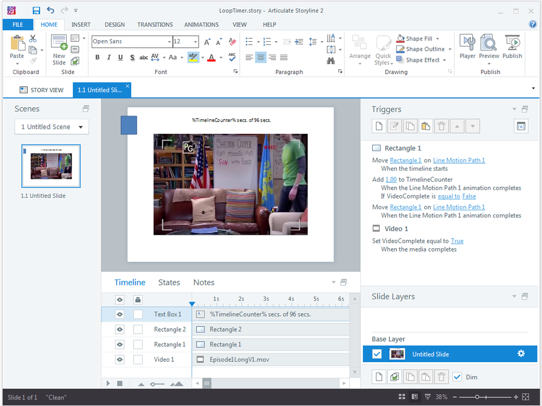This screenshot has height=406, width=542.
Task: Create a new trigger in Triggers panel
Action: (x=379, y=126)
